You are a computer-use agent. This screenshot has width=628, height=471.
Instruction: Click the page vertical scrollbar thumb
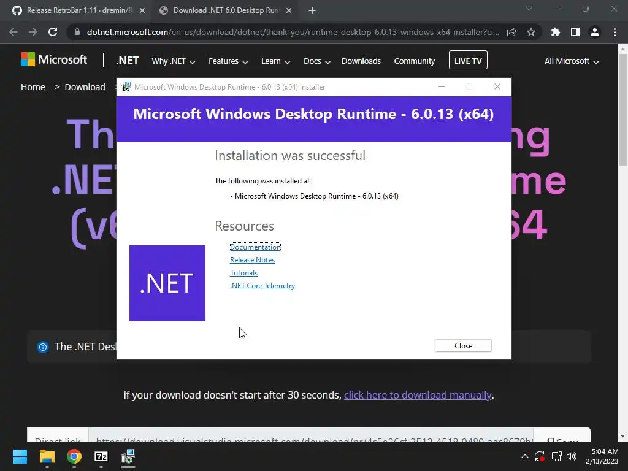622,110
